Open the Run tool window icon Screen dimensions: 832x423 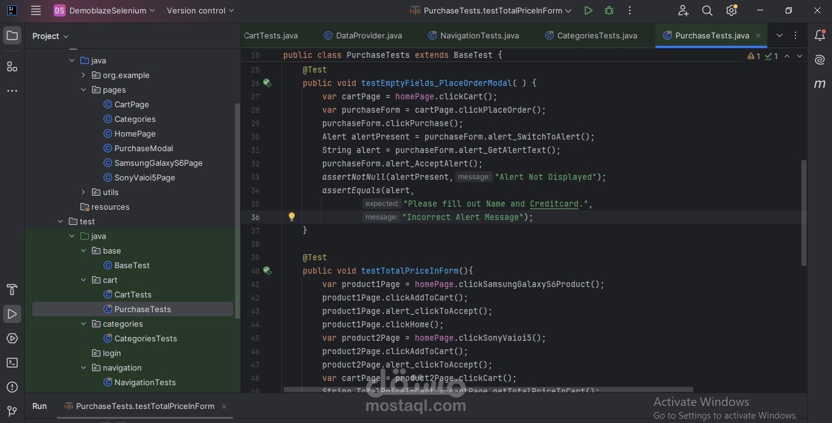click(x=12, y=314)
